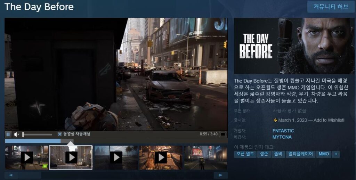Select the 오픈 월드 tag
Screen dimensions: 356x180
[245, 154]
